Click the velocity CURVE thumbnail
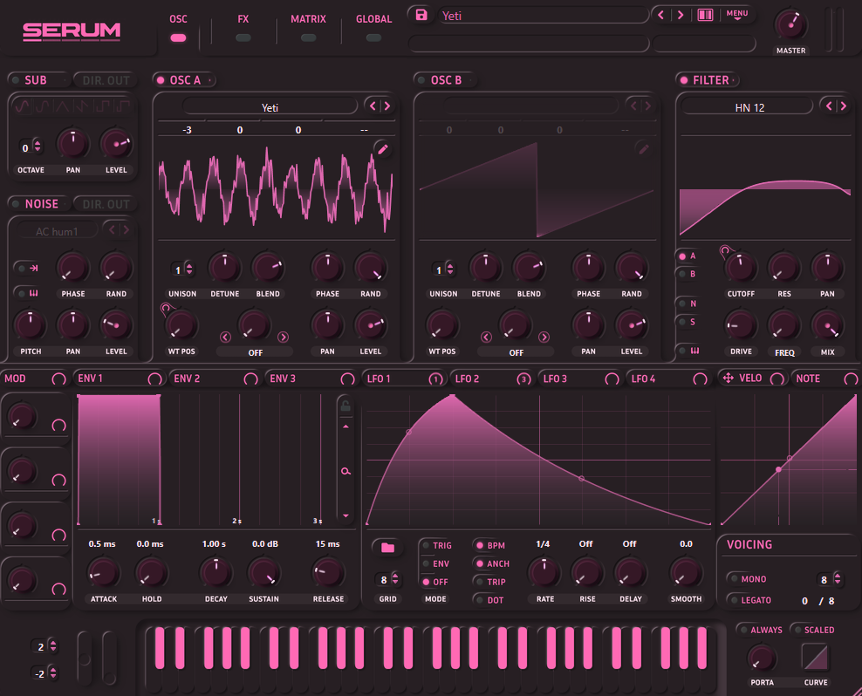This screenshot has height=696, width=862. pos(815,657)
